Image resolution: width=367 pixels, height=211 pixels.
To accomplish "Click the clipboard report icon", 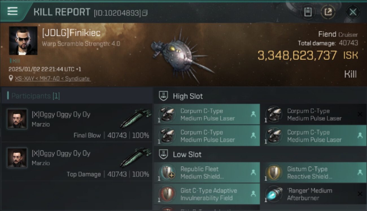I will coord(308,12).
